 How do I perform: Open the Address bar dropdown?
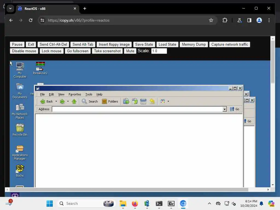225,109
